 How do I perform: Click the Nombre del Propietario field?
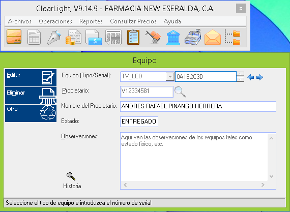point(198,106)
